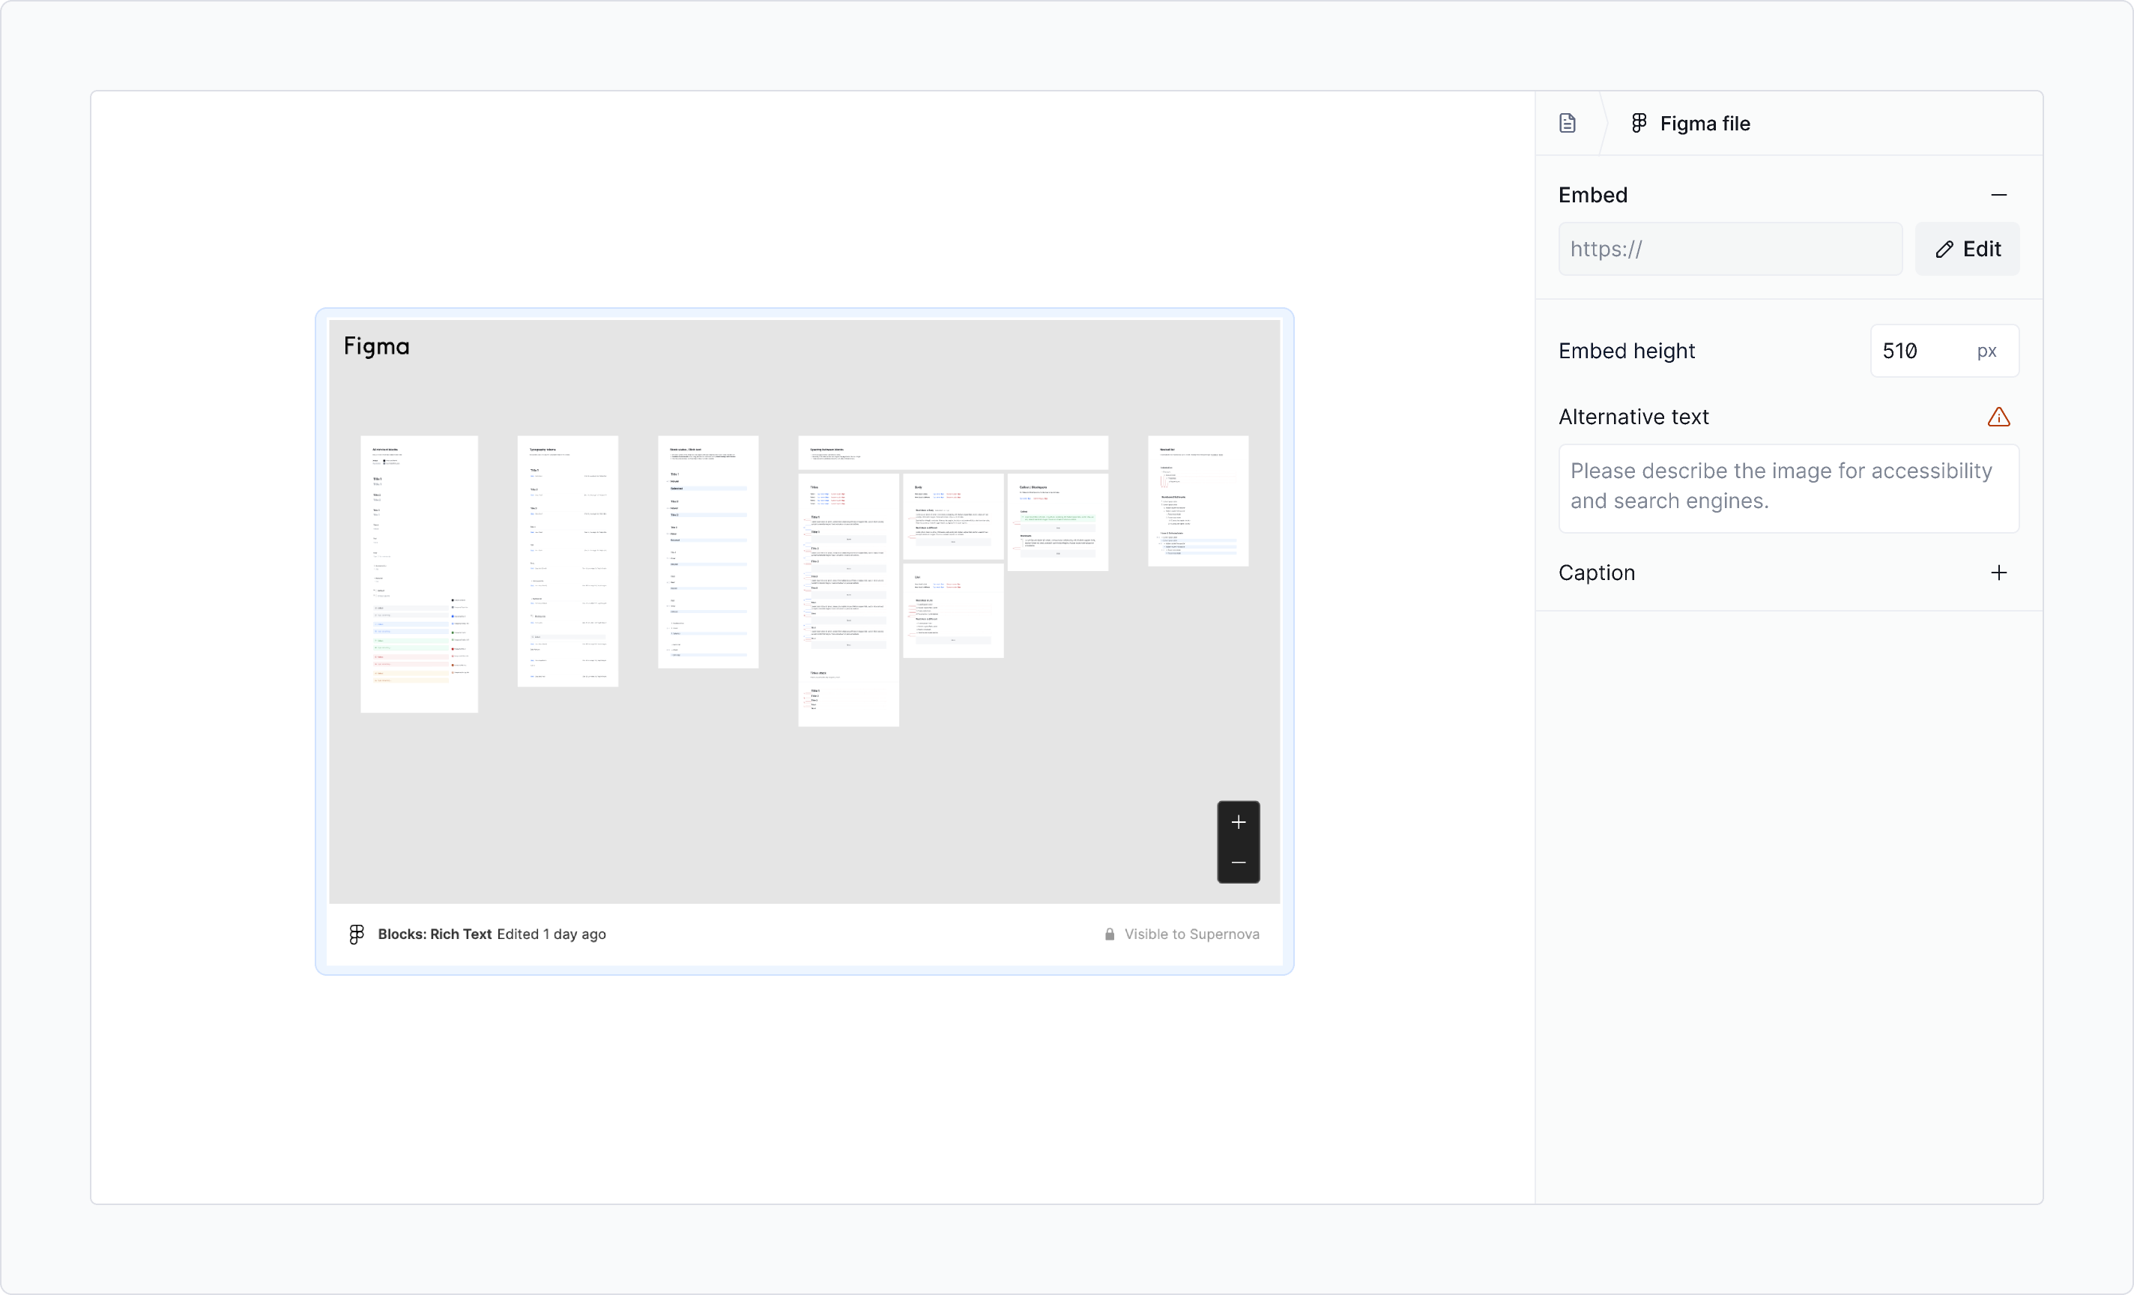The width and height of the screenshot is (2134, 1295).
Task: Click the zoom out button on Figma embed
Action: 1238,863
